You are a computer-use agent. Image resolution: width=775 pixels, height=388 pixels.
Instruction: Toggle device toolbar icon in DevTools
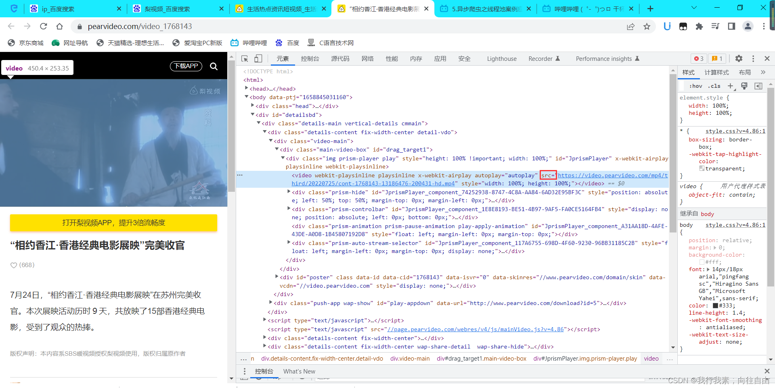258,59
